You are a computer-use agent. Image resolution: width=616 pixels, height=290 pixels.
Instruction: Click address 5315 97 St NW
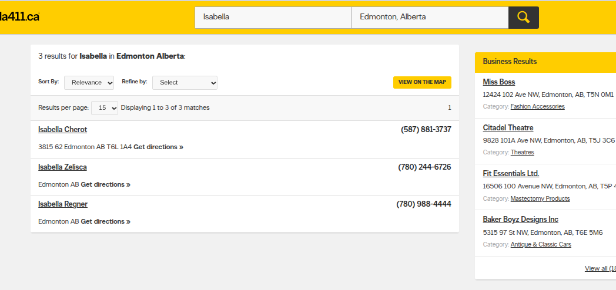tap(543, 232)
